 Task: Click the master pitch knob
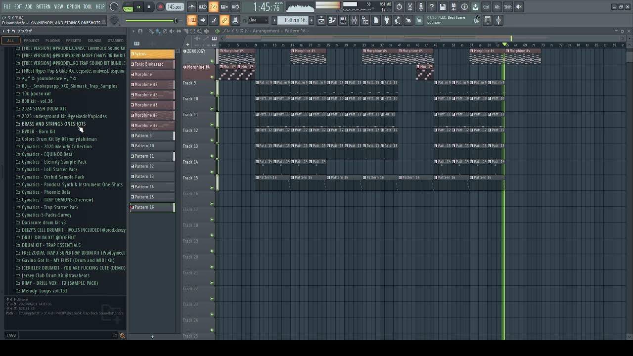[114, 20]
